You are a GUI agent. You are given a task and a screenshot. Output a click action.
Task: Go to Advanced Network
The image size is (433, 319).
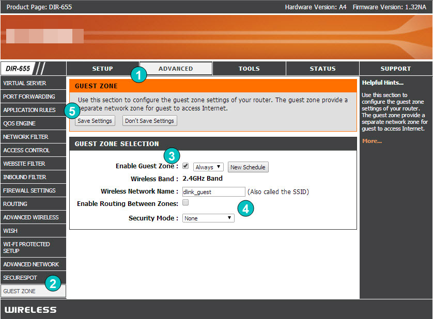[x=33, y=264]
